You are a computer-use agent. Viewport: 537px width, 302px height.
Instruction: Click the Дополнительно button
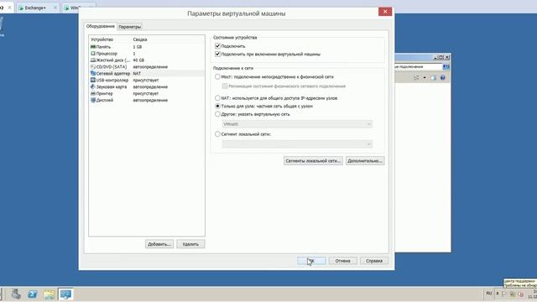click(x=365, y=160)
